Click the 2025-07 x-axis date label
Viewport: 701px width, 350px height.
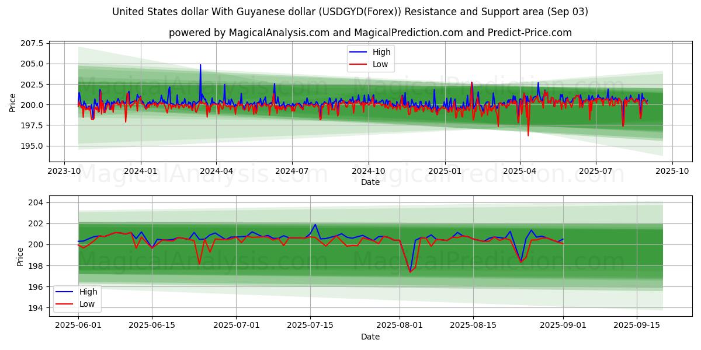coord(596,171)
